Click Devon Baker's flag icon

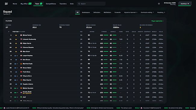(21, 68)
